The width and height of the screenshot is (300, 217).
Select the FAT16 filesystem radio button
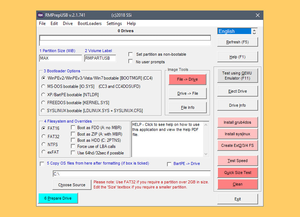[44, 128]
